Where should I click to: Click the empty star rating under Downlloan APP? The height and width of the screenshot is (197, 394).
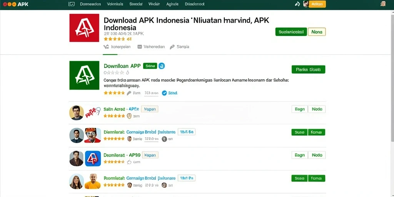click(x=114, y=73)
